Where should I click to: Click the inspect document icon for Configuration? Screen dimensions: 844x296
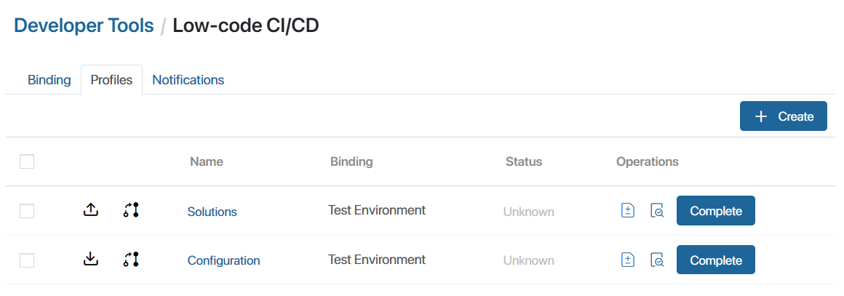[657, 260]
